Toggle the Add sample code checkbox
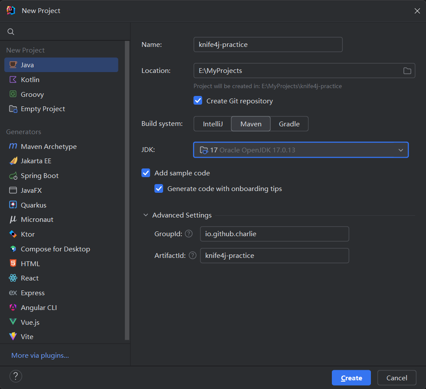The image size is (426, 389). click(146, 173)
